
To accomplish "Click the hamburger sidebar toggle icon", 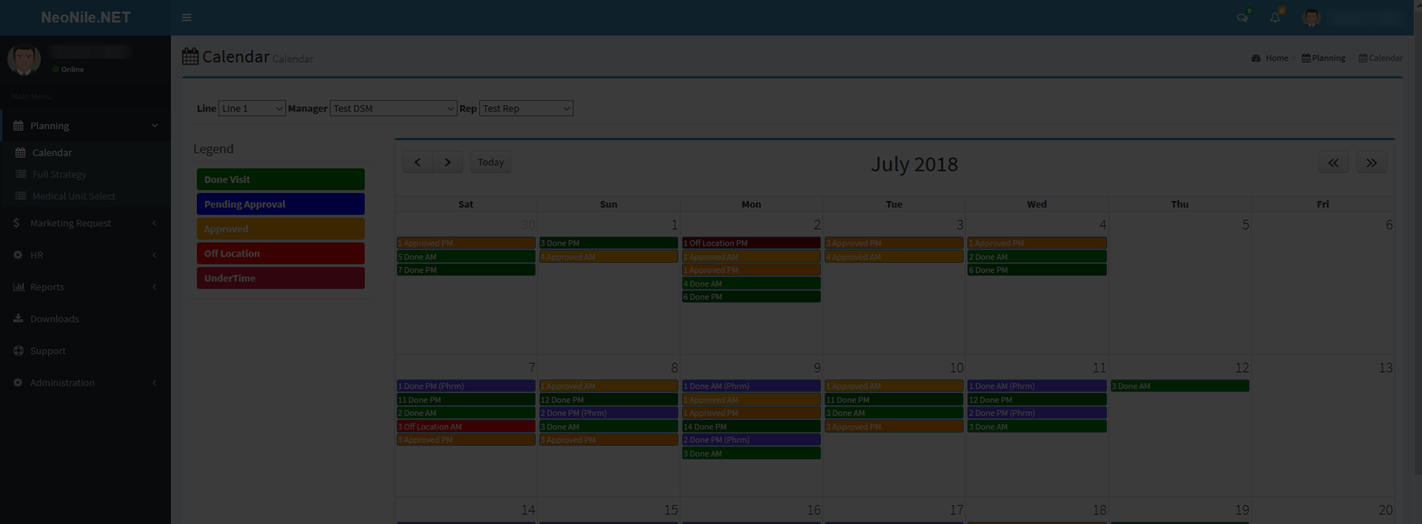I will pos(186,18).
